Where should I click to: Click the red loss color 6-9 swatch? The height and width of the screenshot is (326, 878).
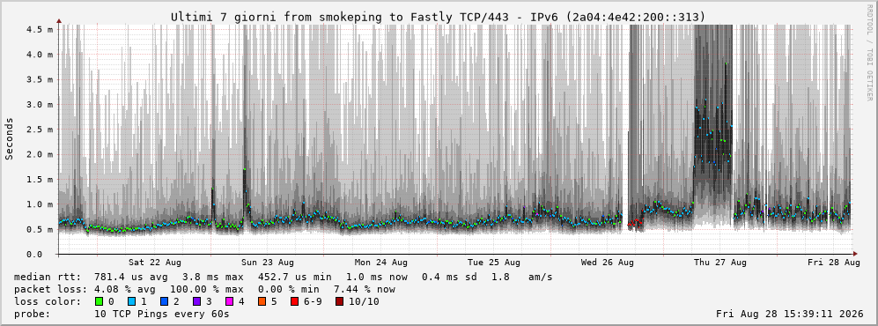point(294,302)
